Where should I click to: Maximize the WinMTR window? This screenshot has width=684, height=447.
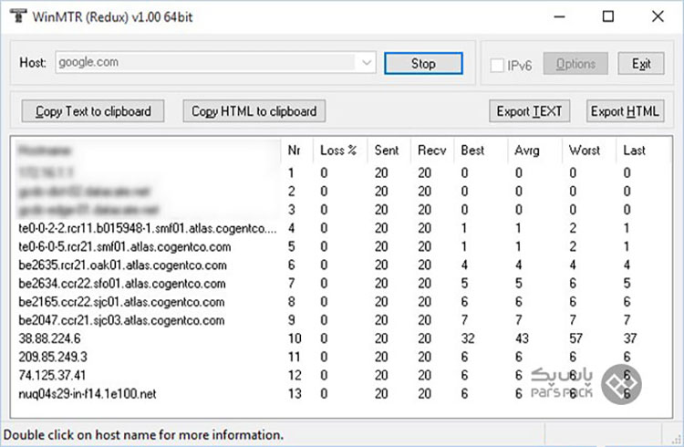tap(608, 16)
